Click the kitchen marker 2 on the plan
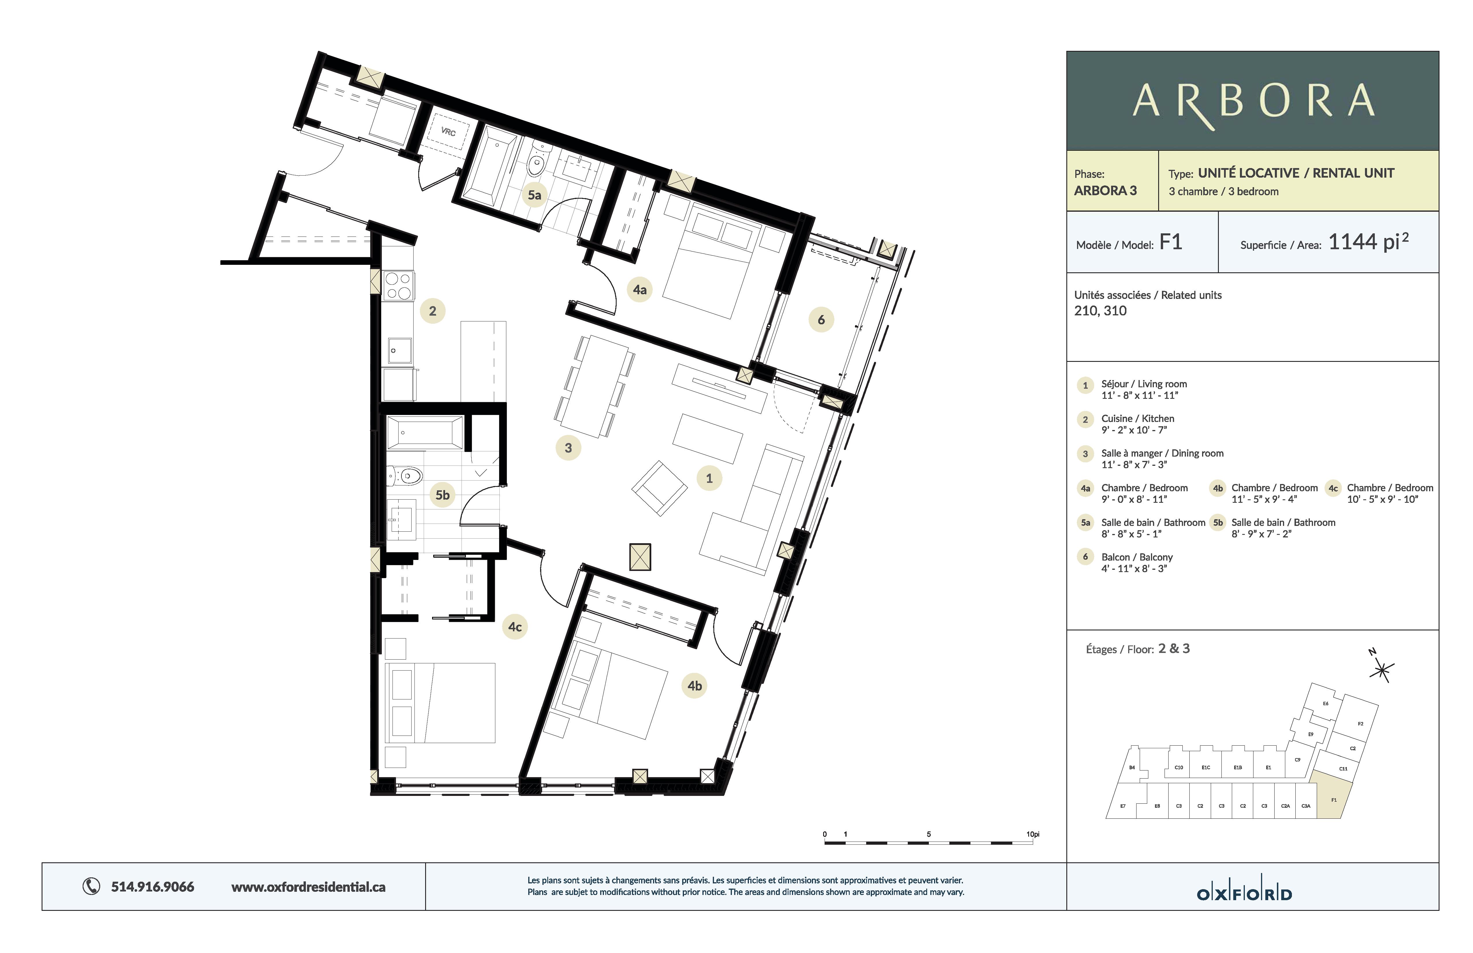The width and height of the screenshot is (1473, 953). pos(432,311)
